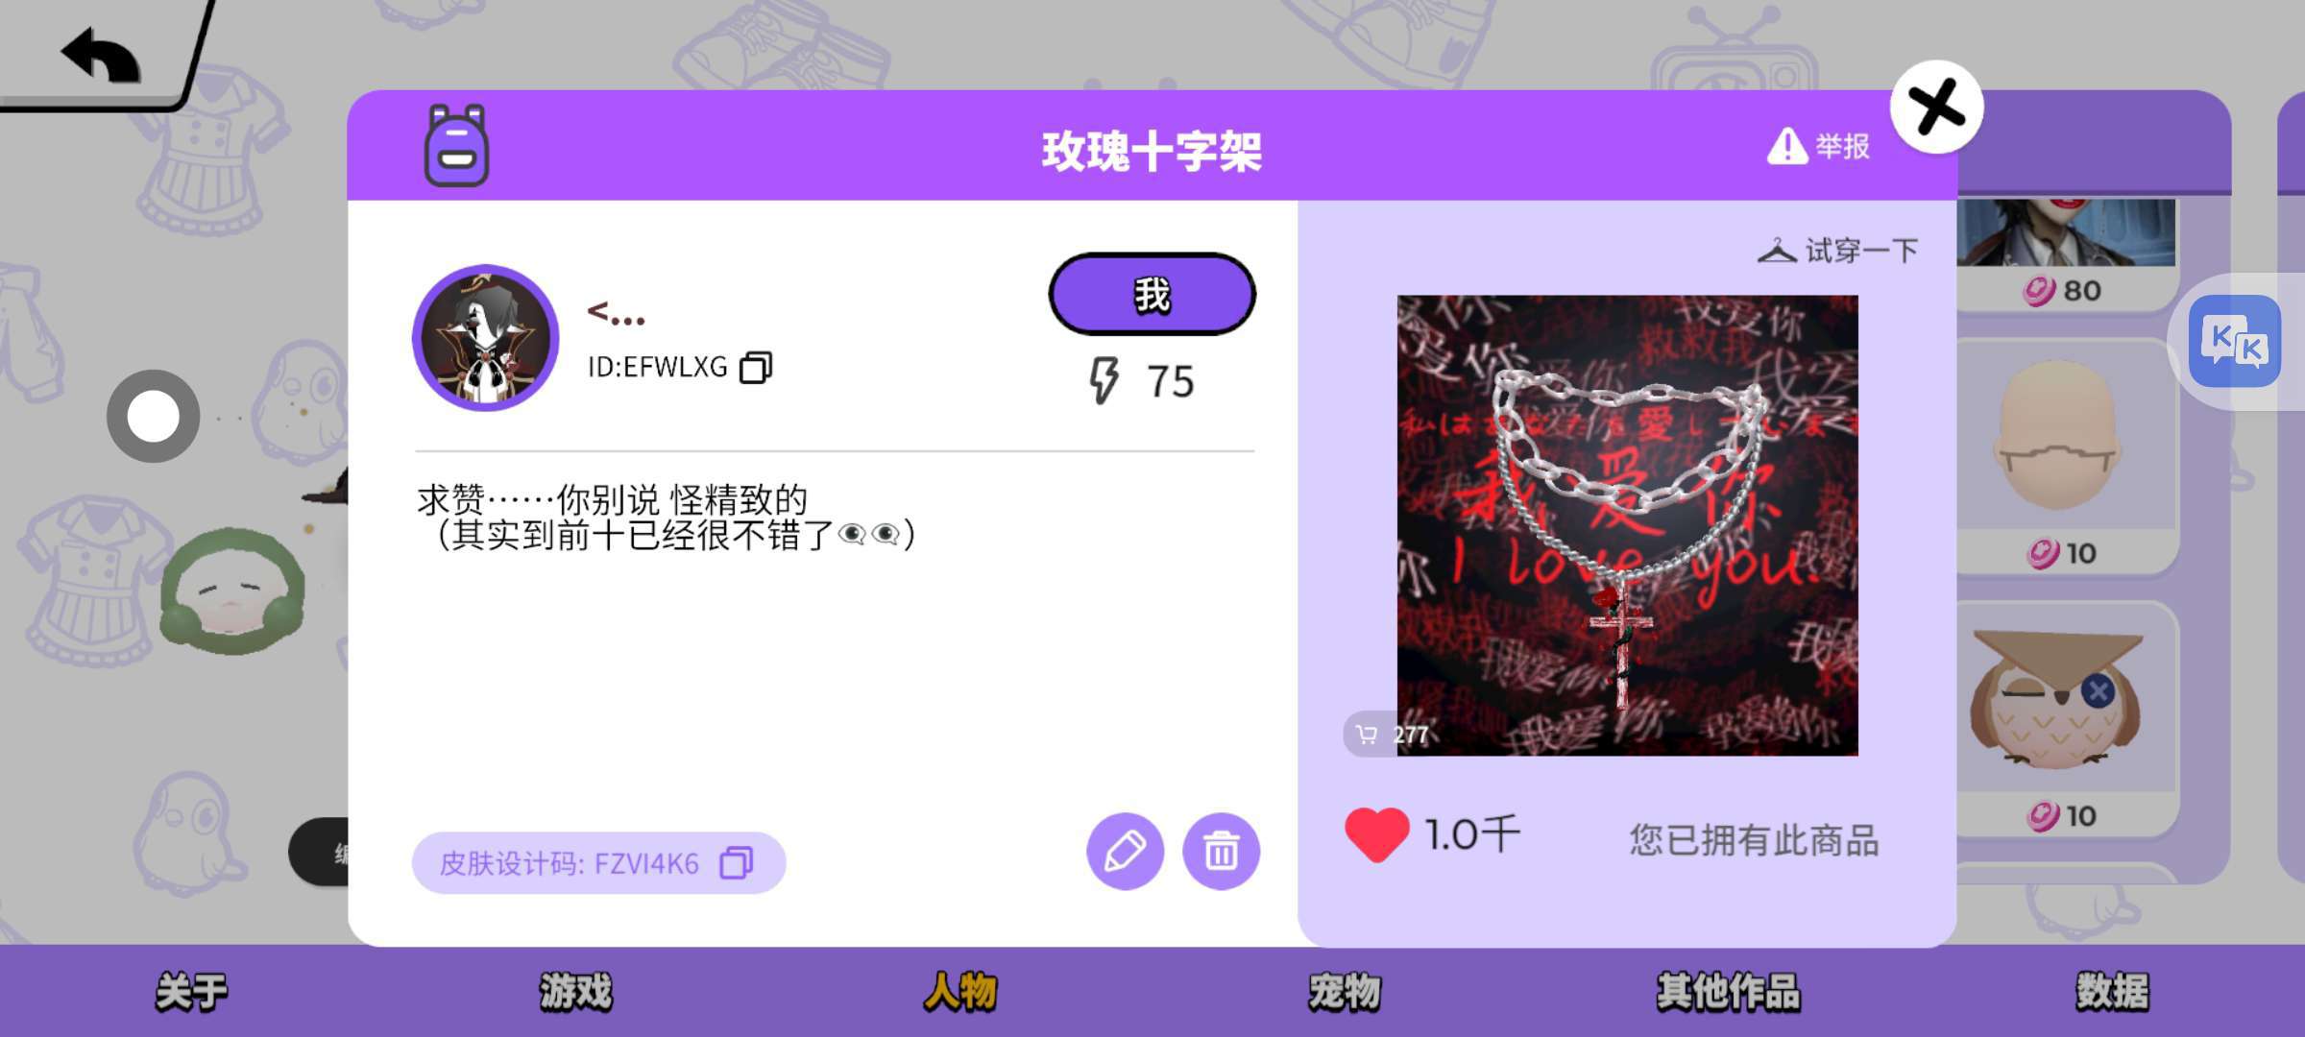This screenshot has width=2305, height=1037.
Task: Open the rose cross necklace image
Action: click(1627, 525)
